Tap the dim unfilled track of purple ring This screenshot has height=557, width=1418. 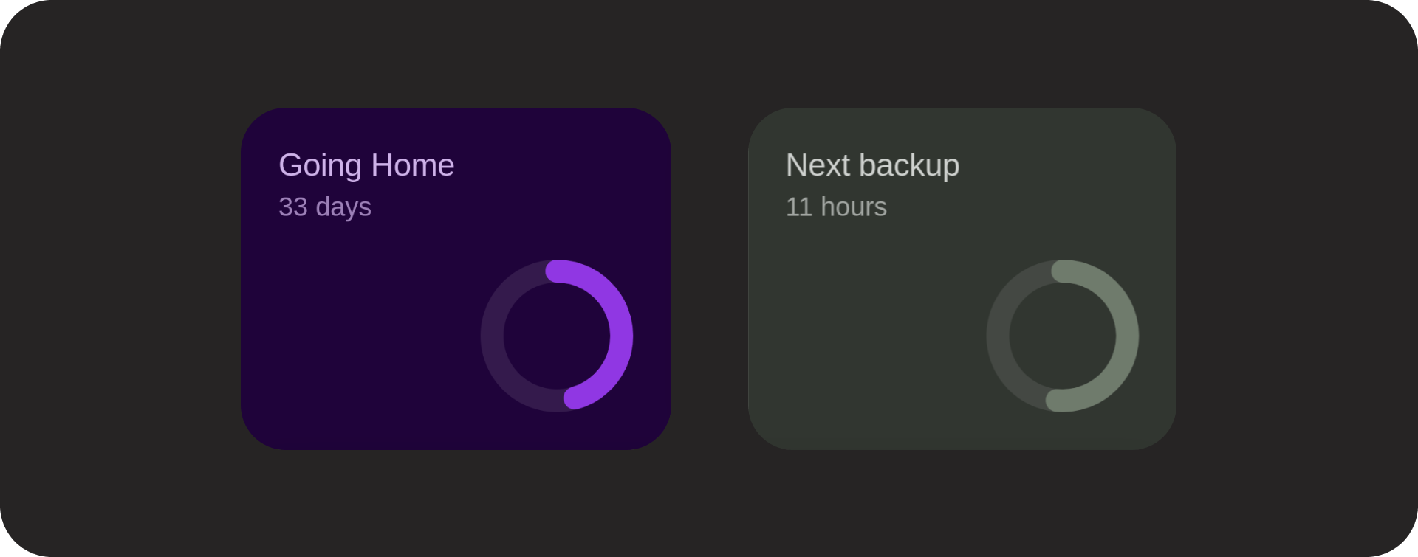[493, 336]
